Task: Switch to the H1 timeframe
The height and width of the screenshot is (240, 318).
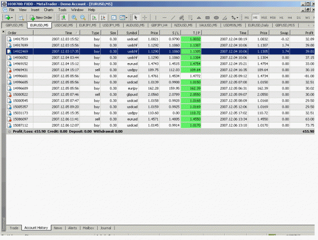Action: click(x=281, y=18)
